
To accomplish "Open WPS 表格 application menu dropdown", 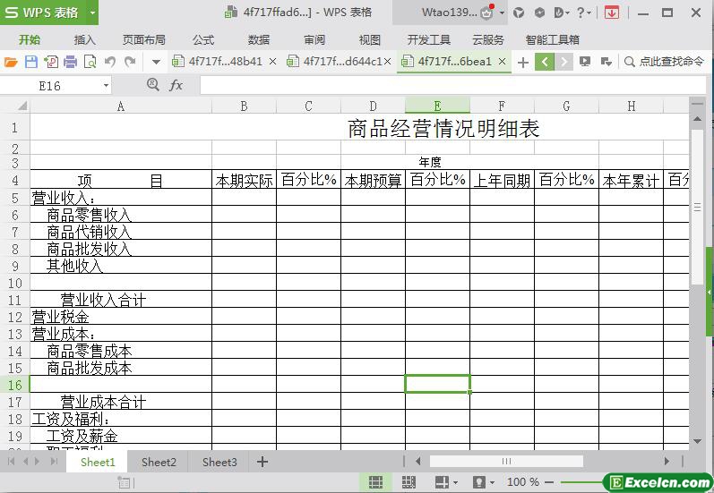I will point(92,13).
